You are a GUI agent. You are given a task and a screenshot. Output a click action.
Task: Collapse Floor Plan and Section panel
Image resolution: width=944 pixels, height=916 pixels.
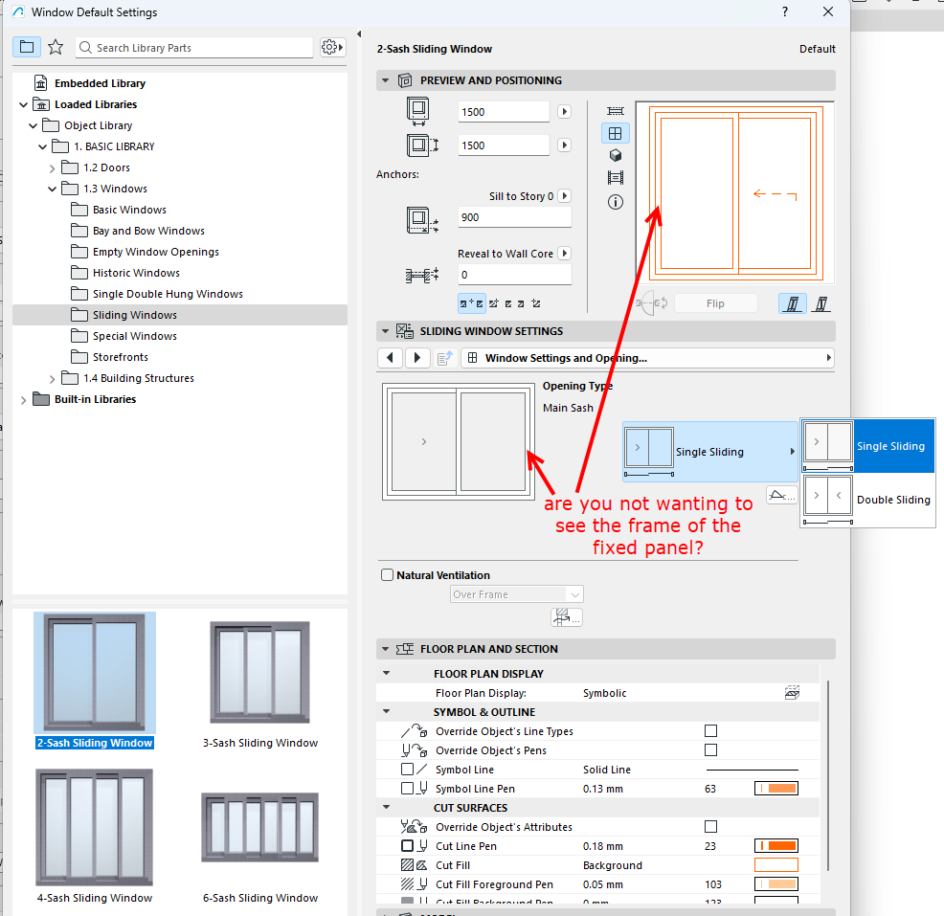pyautogui.click(x=385, y=649)
